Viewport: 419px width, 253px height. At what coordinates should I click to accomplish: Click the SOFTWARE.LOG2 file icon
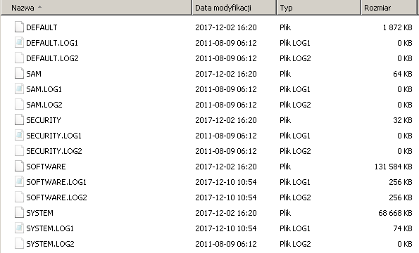(19, 197)
